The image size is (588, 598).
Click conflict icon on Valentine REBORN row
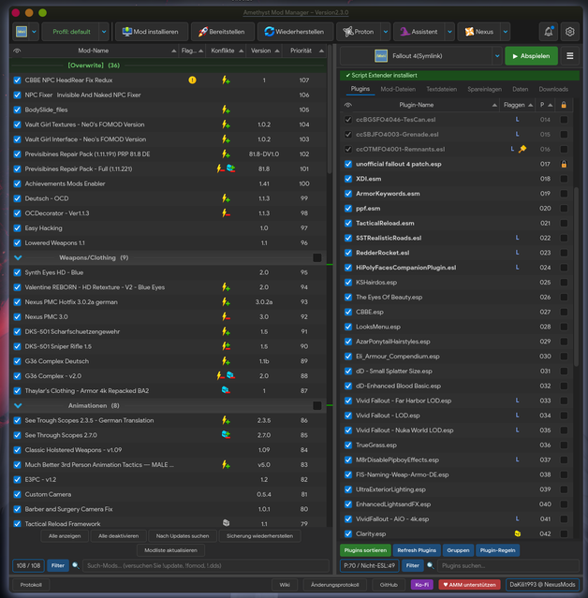[226, 287]
